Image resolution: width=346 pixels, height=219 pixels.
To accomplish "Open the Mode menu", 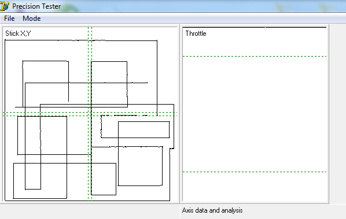I will (x=32, y=18).
